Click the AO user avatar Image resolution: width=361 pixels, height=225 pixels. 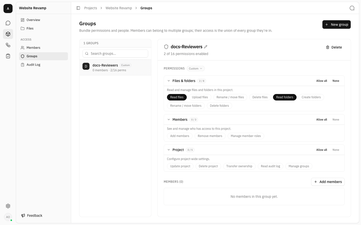8,217
